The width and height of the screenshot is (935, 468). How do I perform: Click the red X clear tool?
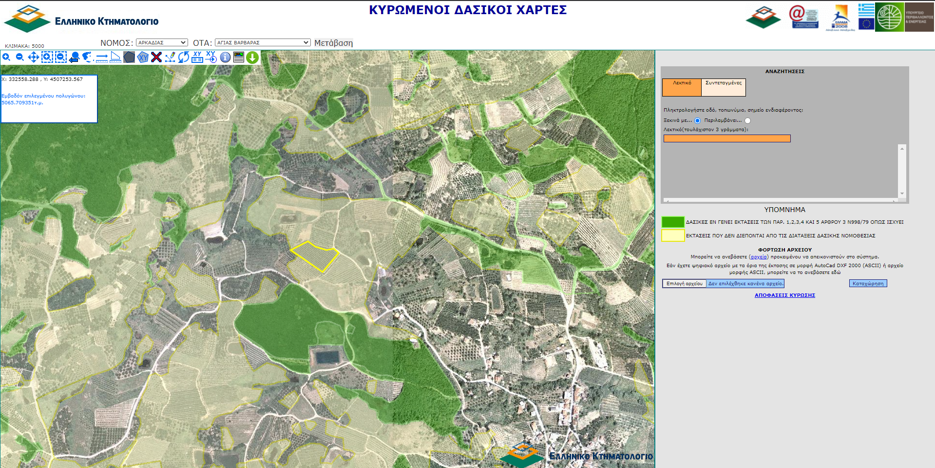click(156, 58)
